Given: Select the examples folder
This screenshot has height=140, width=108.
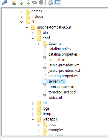Looking at the screenshot, I should pyautogui.click(x=56, y=130).
